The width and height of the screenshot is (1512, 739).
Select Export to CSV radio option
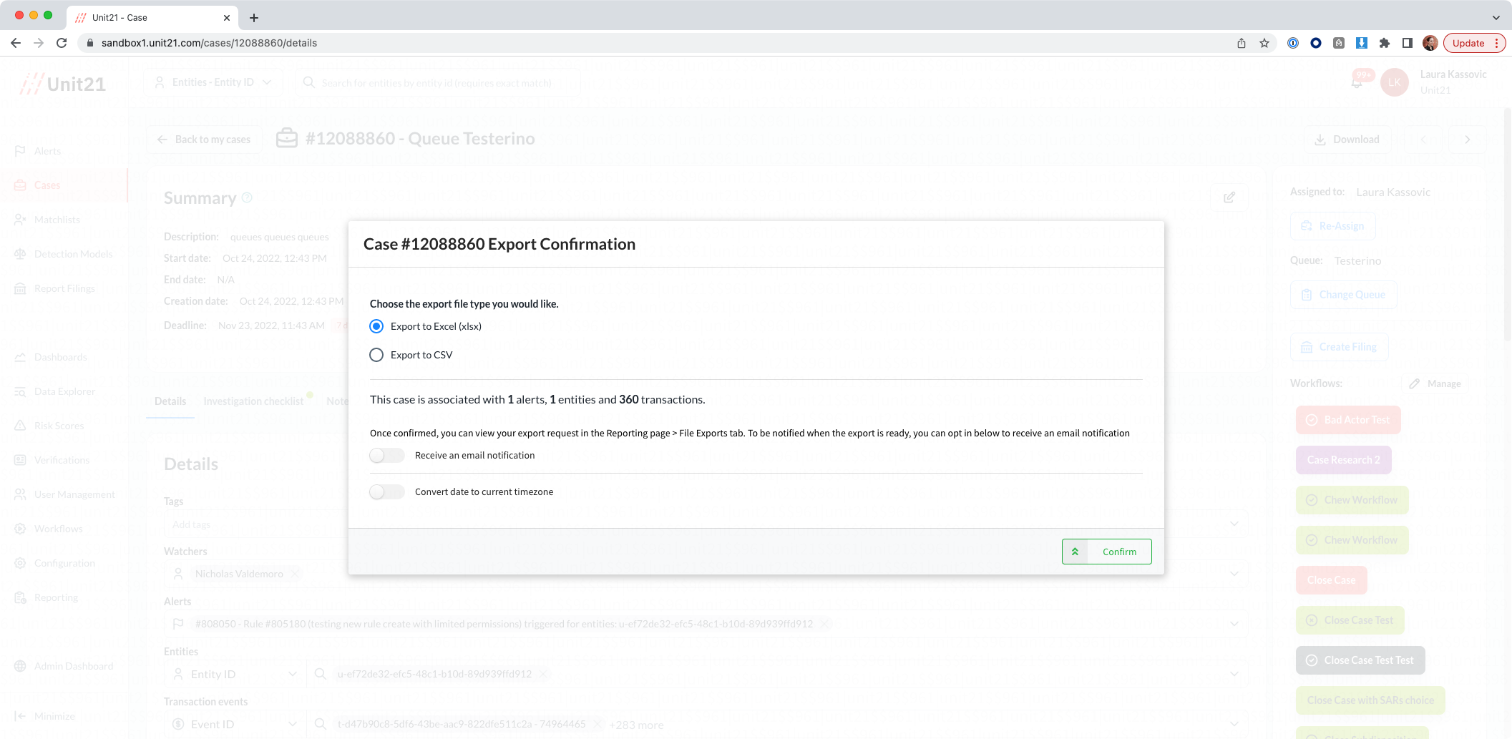click(x=376, y=355)
